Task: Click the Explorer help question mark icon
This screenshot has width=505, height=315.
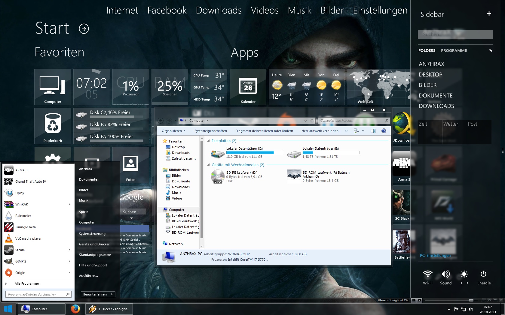Action: click(x=384, y=131)
